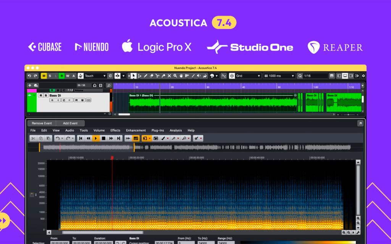Select the Split scissors tool
This screenshot has height=244, width=391.
(x=157, y=76)
